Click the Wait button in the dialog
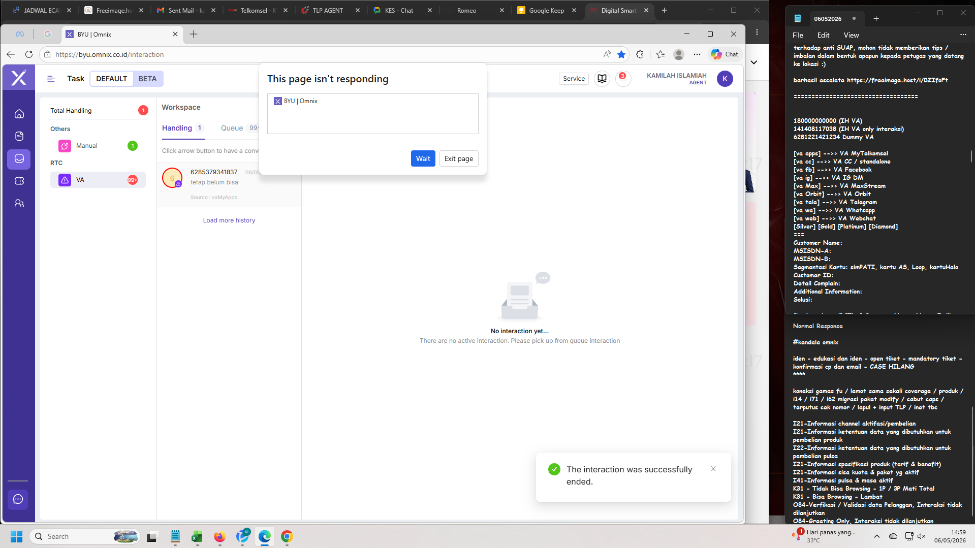 (x=423, y=158)
